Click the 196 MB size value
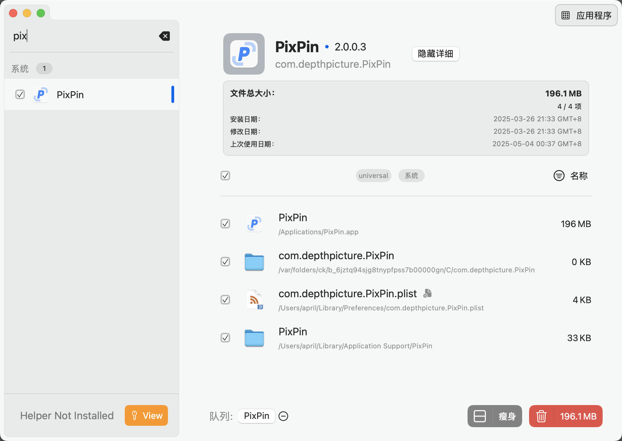The height and width of the screenshot is (441, 622). pyautogui.click(x=576, y=224)
